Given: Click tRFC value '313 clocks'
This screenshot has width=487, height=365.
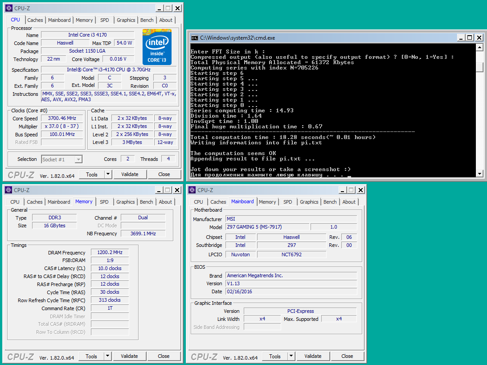Looking at the screenshot, I should click(110, 300).
